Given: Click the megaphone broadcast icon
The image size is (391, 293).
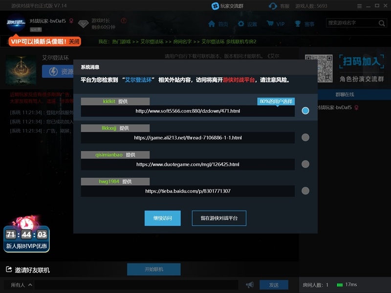Looking at the screenshot, I should [x=250, y=285].
